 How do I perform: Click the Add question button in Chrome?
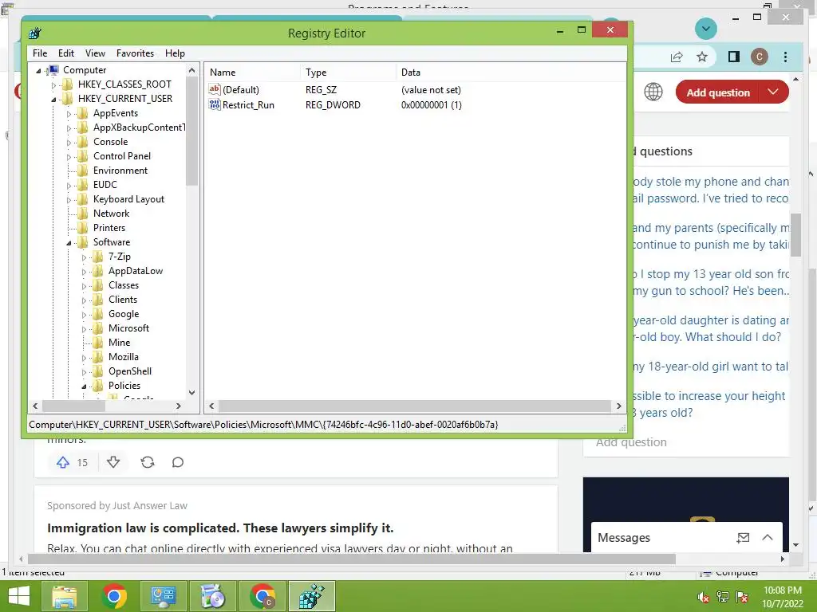(717, 92)
